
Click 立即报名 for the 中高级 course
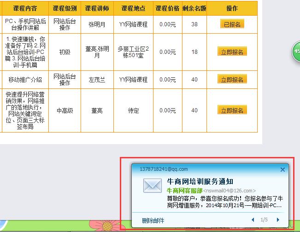pyautogui.click(x=232, y=110)
